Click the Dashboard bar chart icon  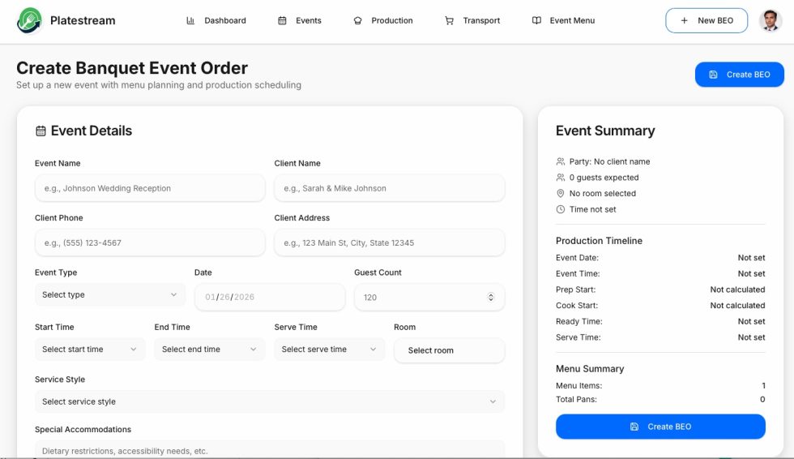[x=190, y=21]
